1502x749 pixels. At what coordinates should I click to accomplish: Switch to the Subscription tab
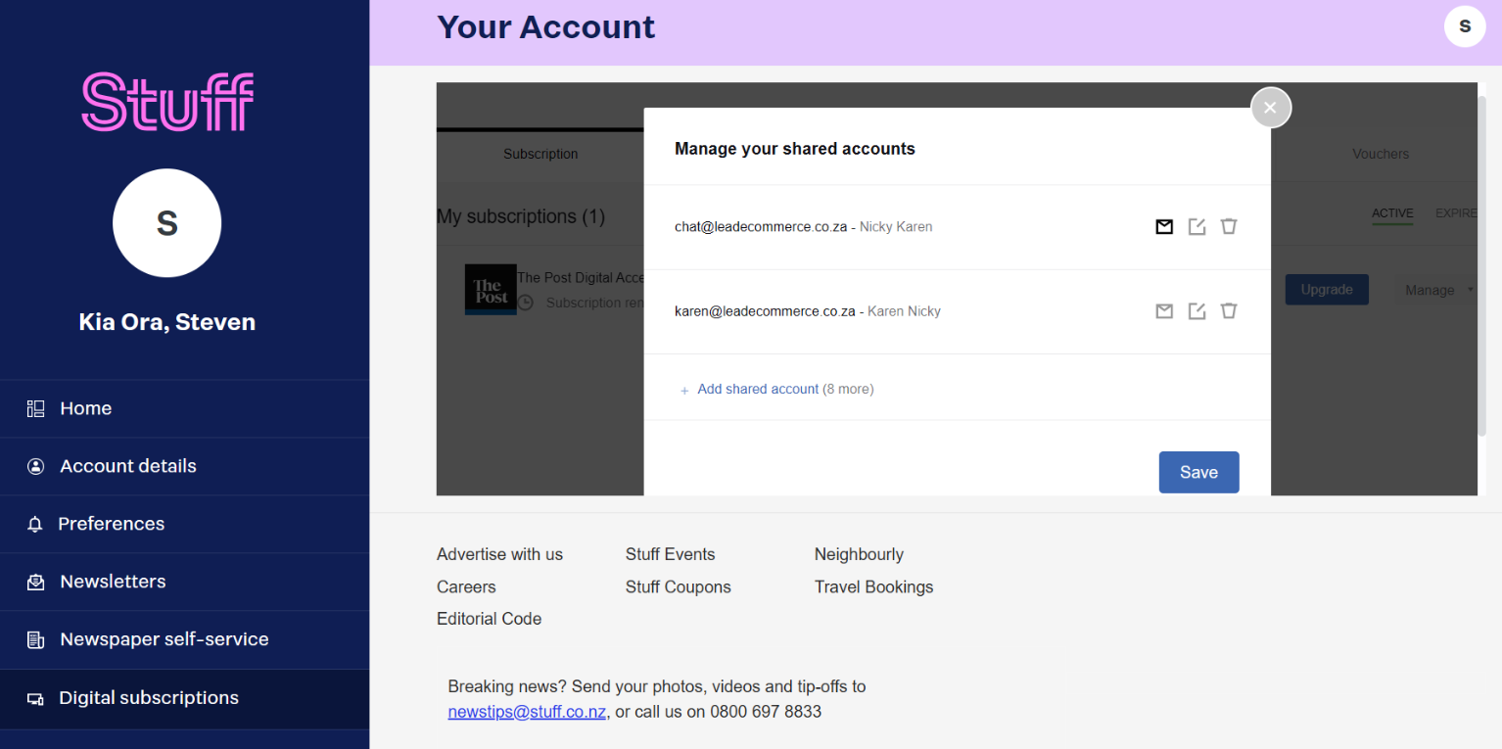(540, 154)
